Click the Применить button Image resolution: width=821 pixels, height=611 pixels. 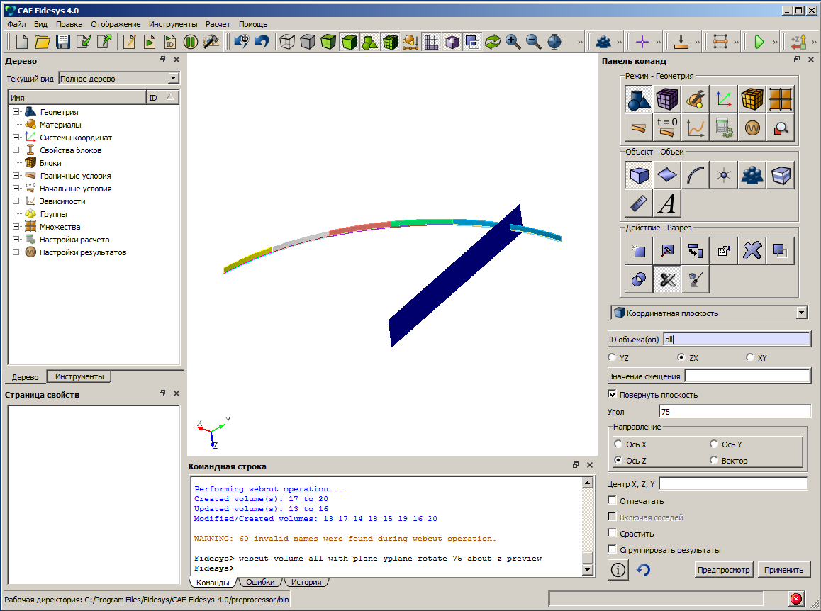click(783, 570)
